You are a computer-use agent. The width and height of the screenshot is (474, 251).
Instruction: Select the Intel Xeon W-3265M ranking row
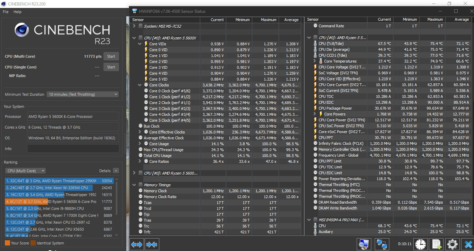(59, 188)
